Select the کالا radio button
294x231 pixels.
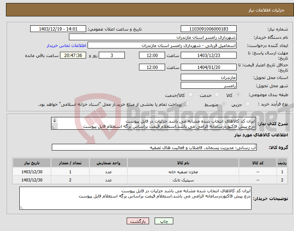pos(238,95)
